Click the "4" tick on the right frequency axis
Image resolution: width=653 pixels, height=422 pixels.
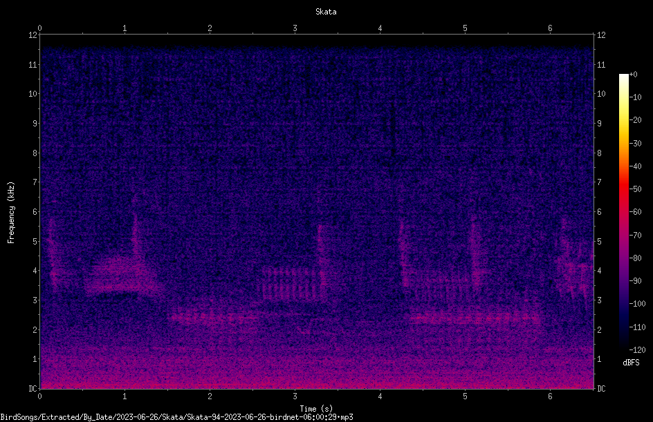[599, 271]
